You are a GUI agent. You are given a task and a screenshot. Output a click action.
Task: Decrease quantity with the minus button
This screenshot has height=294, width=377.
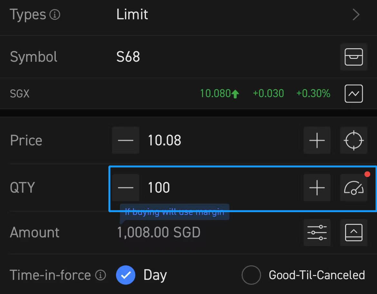pyautogui.click(x=126, y=188)
